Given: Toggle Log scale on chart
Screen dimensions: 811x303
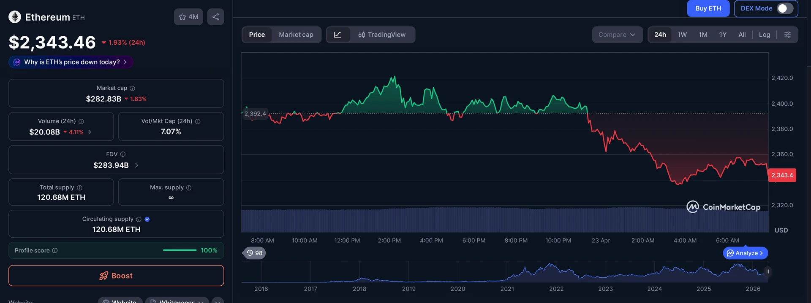Looking at the screenshot, I should click(765, 35).
